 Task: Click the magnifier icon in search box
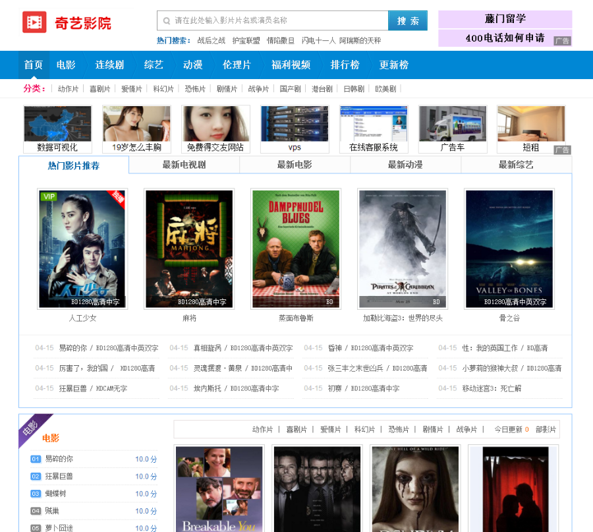(167, 21)
